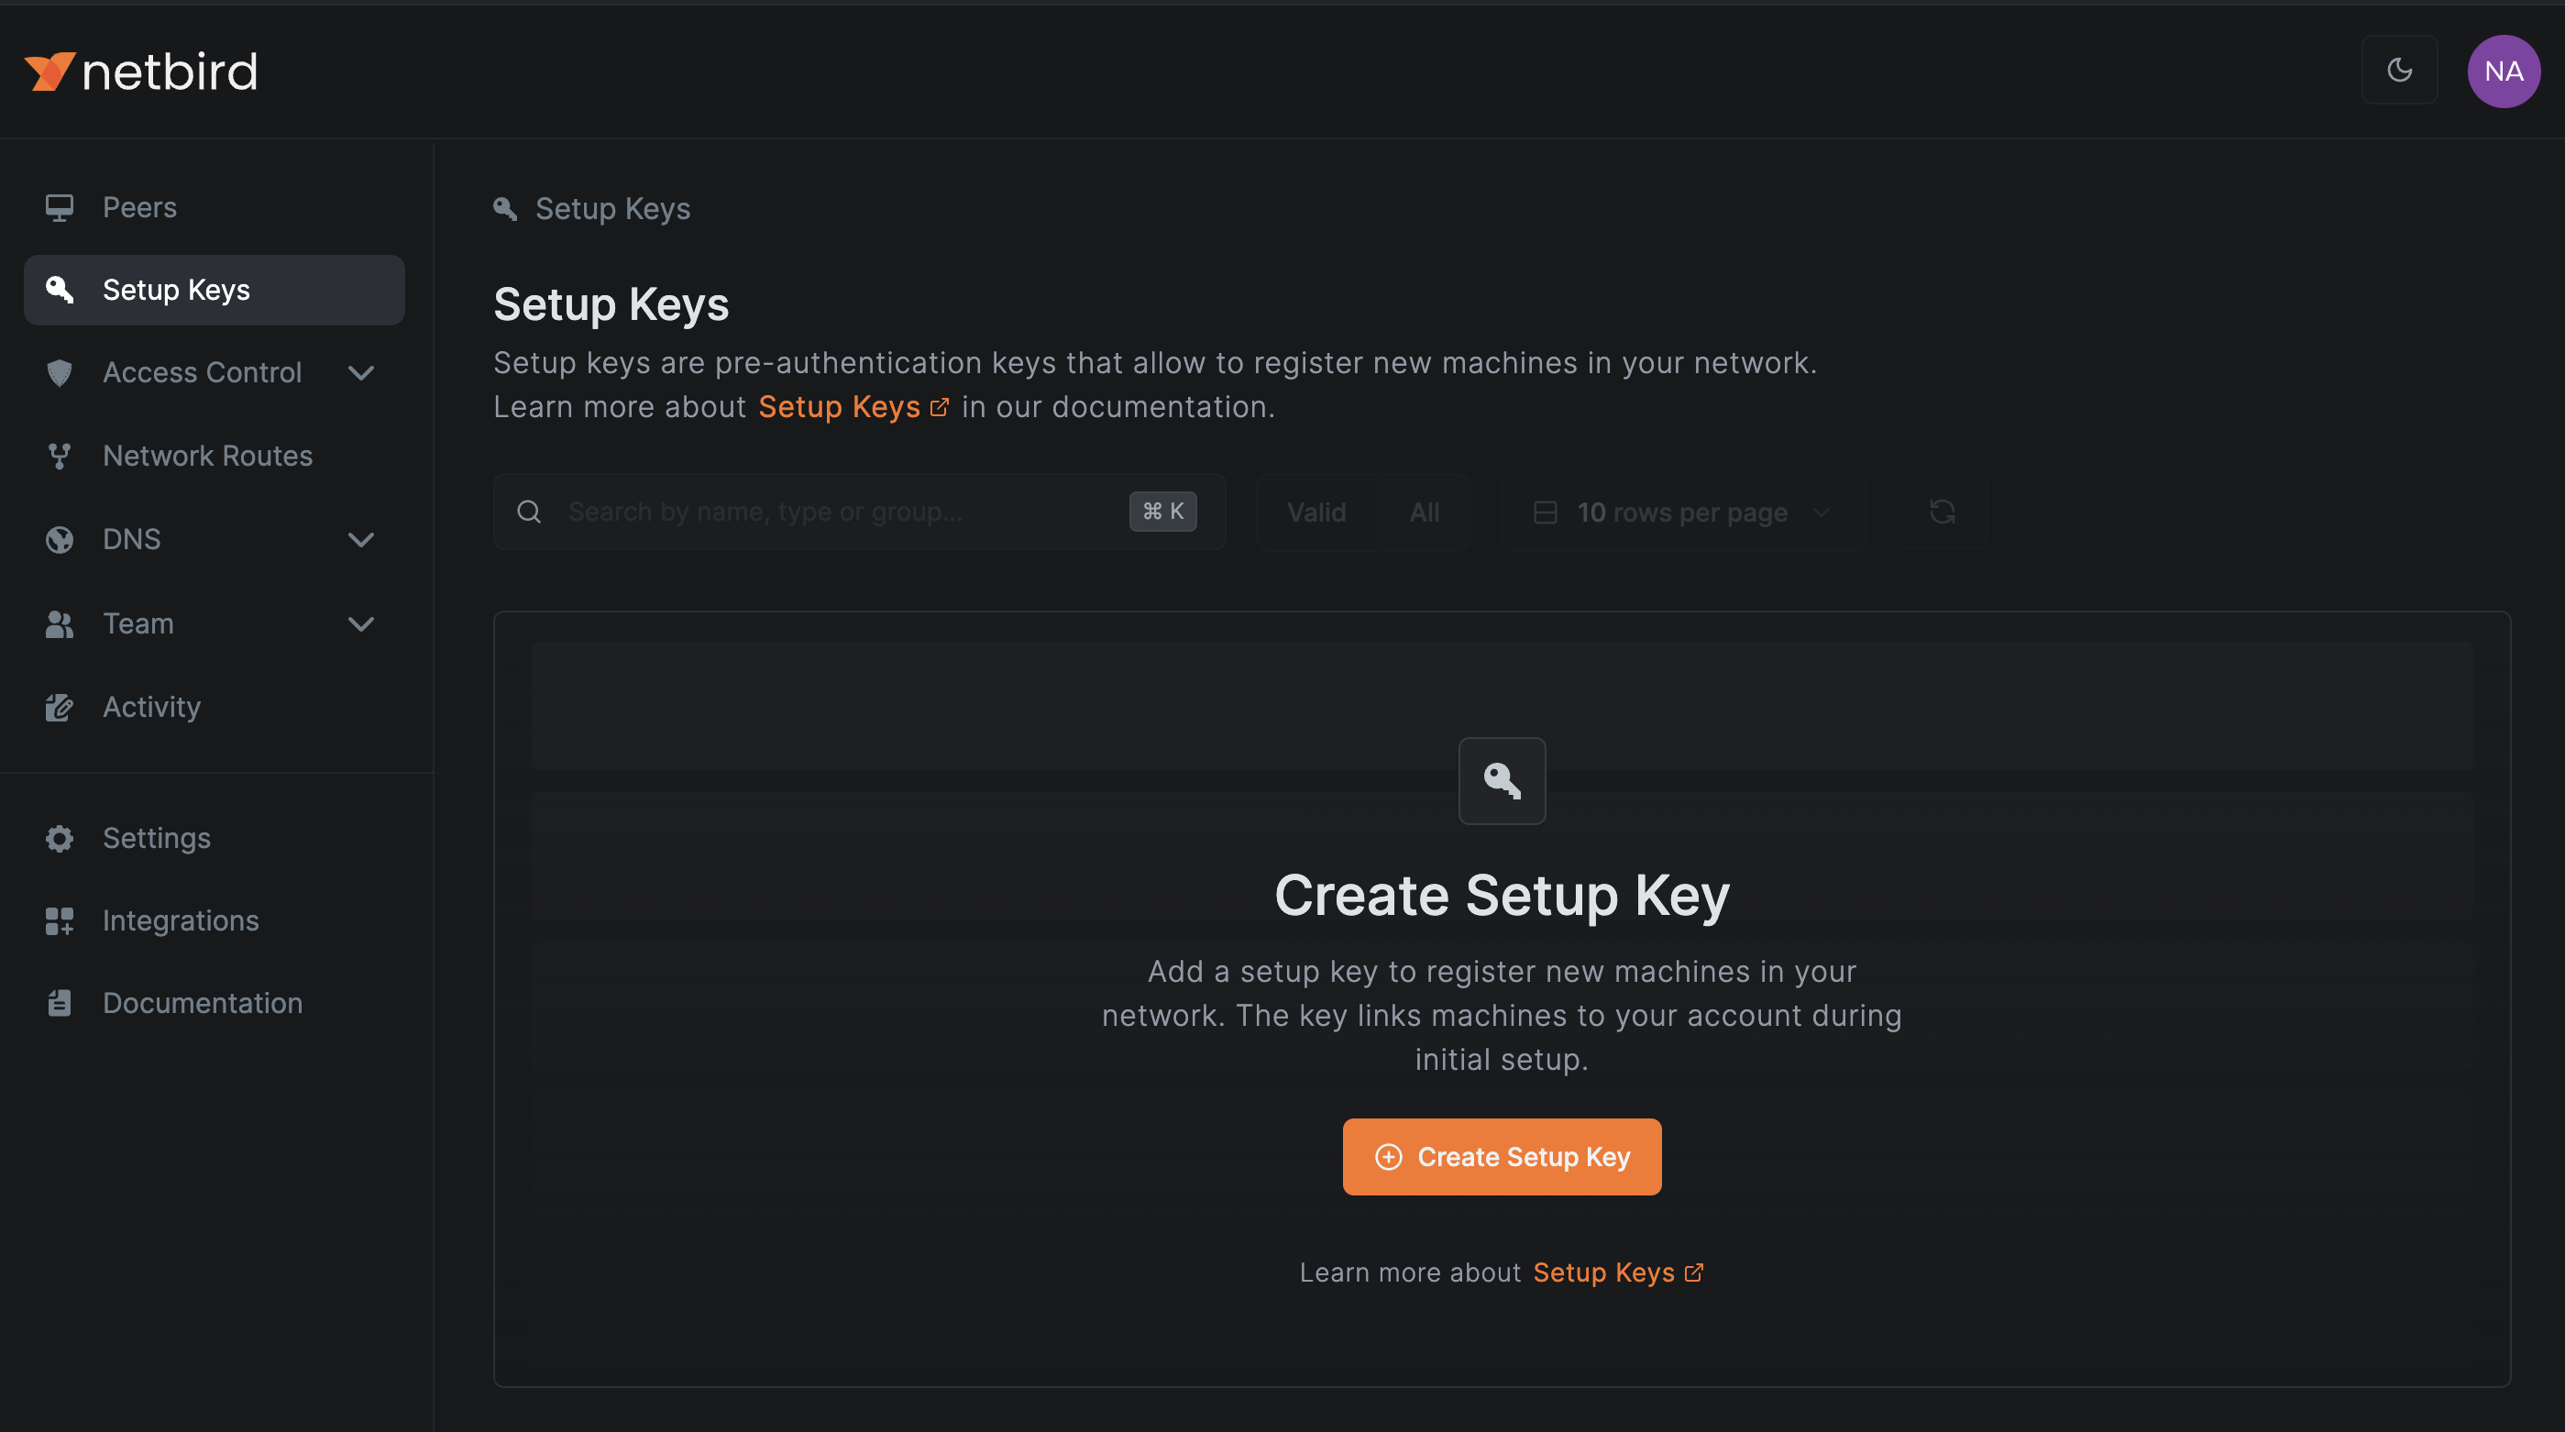Enable the Valid keys filter
2565x1432 pixels.
tap(1316, 512)
